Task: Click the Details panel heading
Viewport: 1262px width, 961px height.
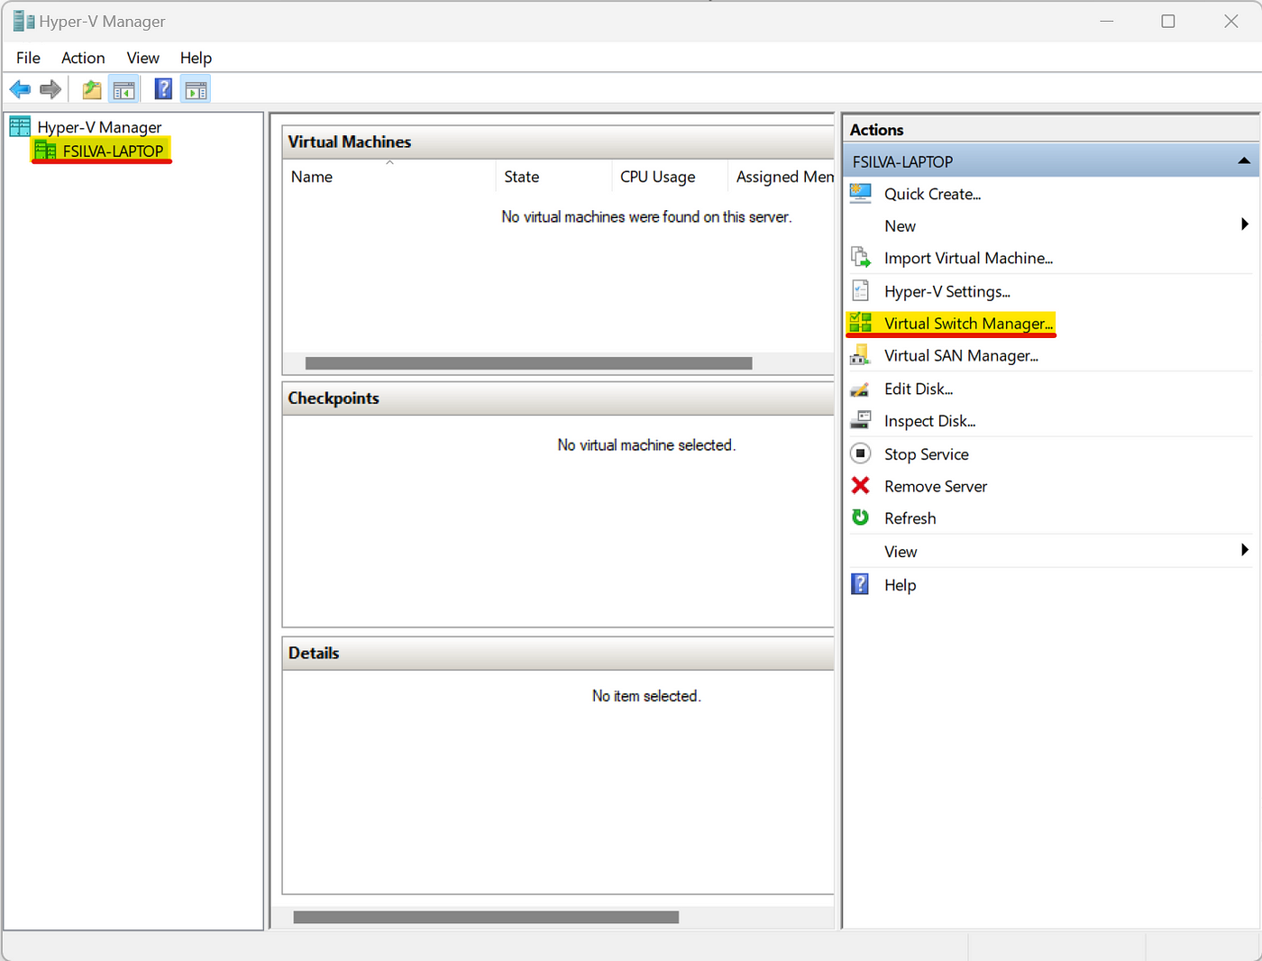Action: [x=314, y=653]
